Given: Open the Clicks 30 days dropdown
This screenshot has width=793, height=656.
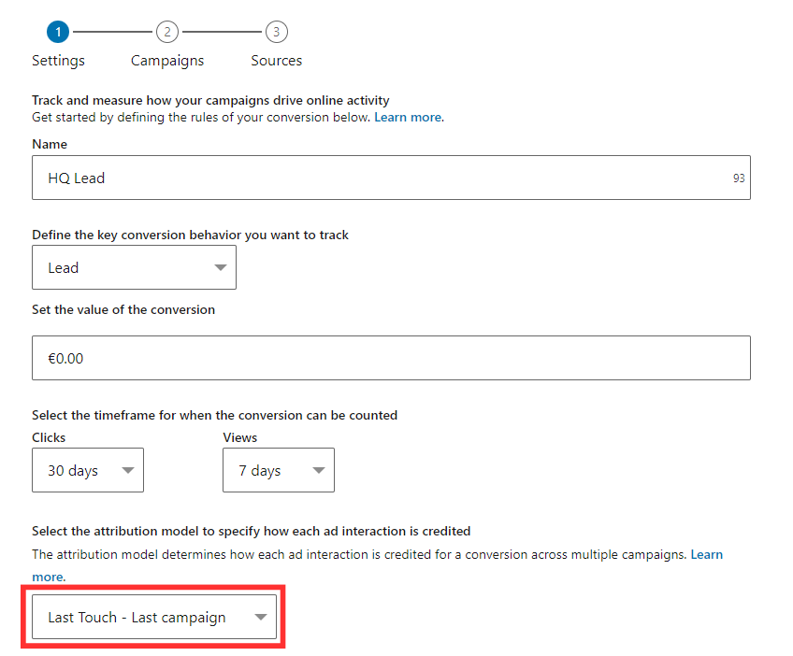Looking at the screenshot, I should coord(88,470).
